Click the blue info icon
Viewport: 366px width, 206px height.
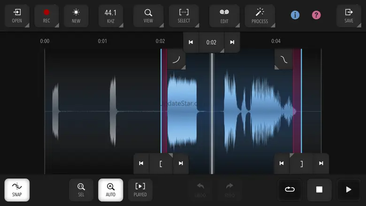tap(295, 15)
